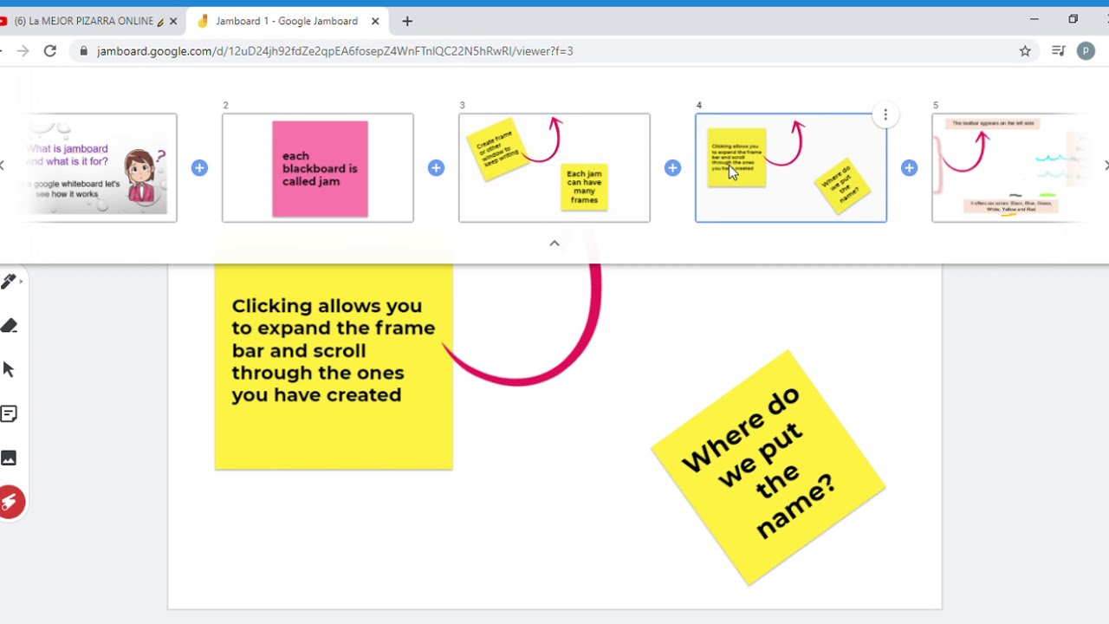View site info lock icon
The width and height of the screenshot is (1109, 624).
(83, 51)
